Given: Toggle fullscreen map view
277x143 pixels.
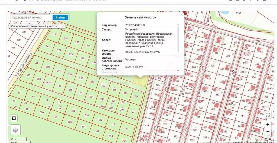Looking at the screenshot, I should tap(268, 115).
